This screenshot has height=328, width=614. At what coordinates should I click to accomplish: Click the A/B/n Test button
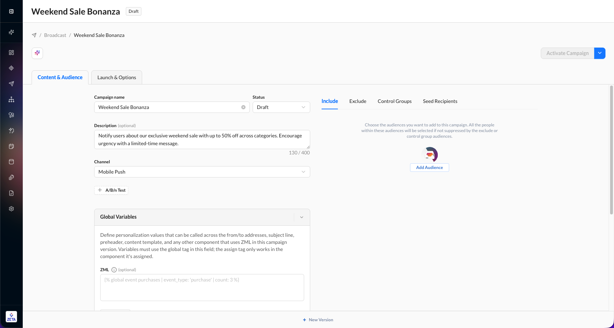[x=111, y=190]
